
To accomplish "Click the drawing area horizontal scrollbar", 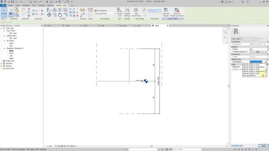I will click(151, 146).
